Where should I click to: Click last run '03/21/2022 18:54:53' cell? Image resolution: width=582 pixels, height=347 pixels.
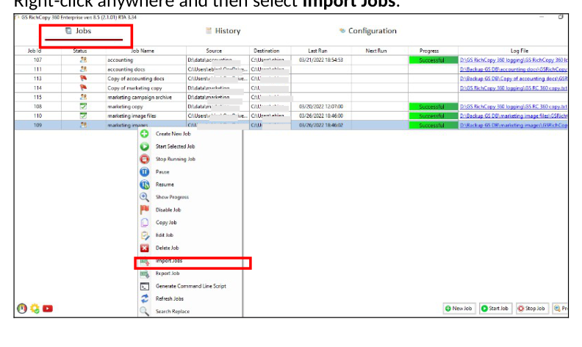point(321,60)
